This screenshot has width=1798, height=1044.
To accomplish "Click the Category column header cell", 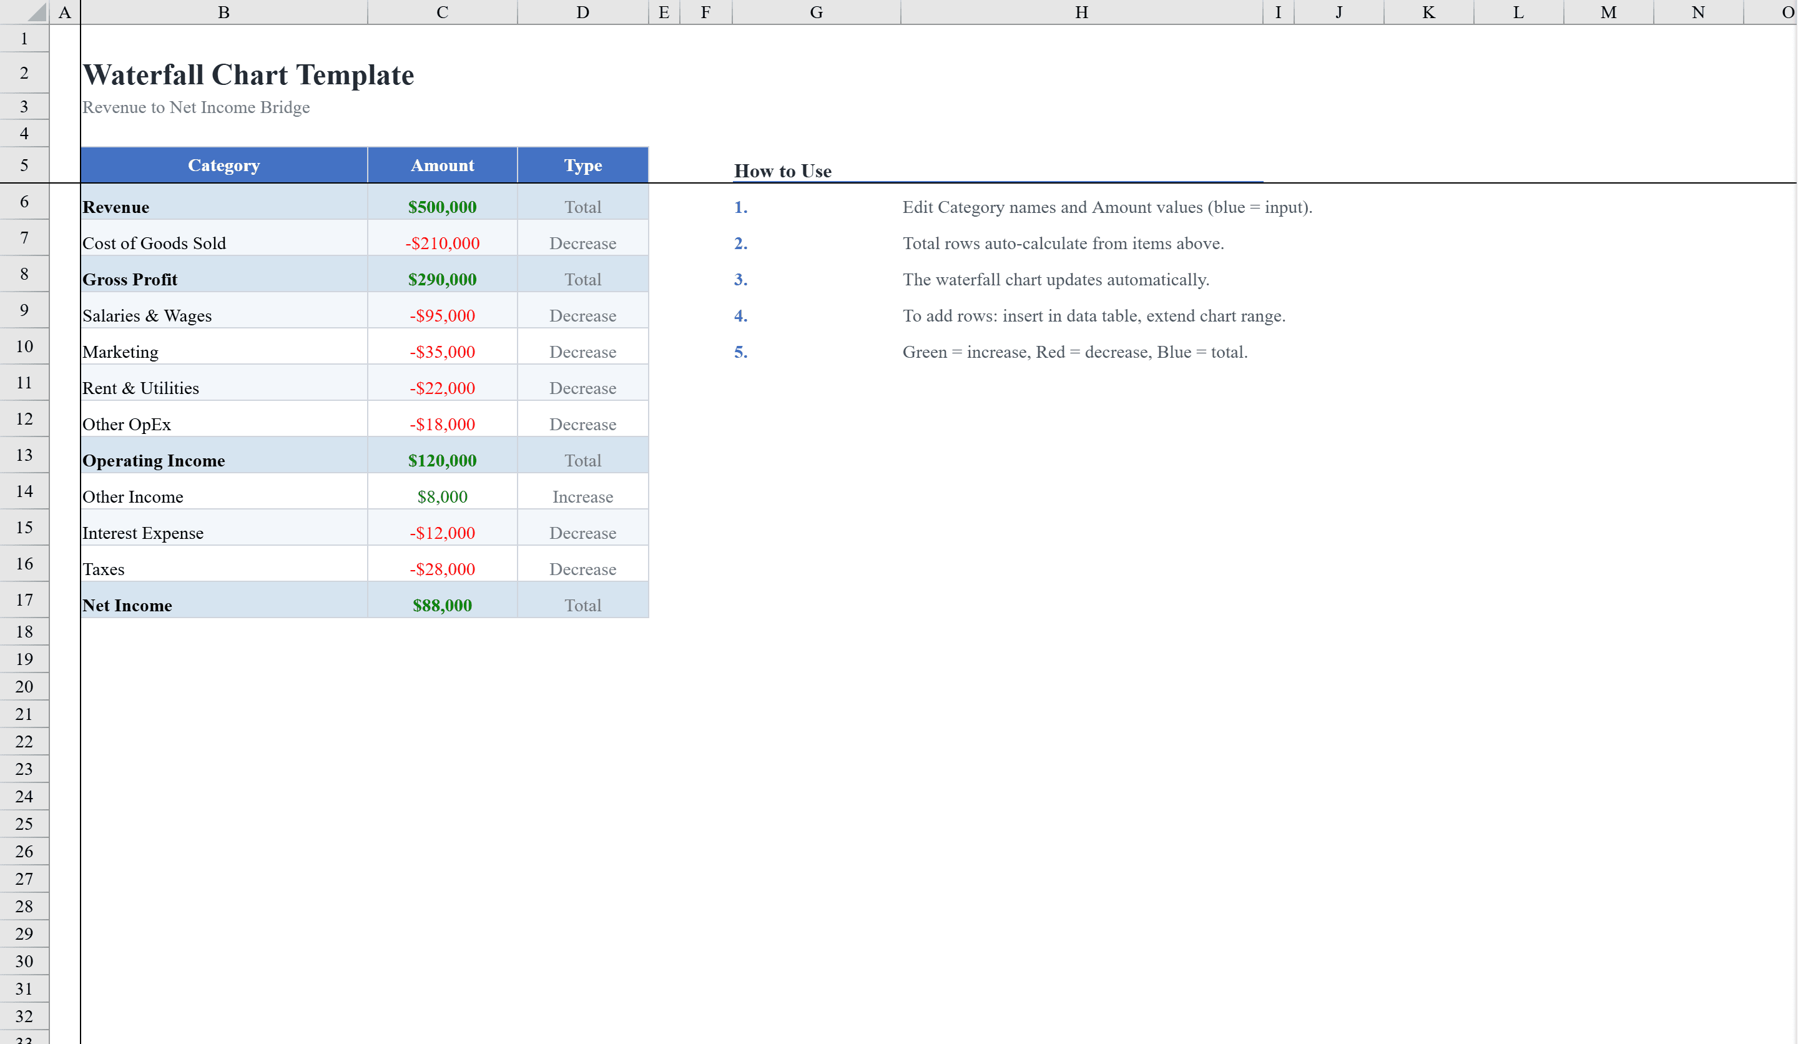I will point(224,165).
